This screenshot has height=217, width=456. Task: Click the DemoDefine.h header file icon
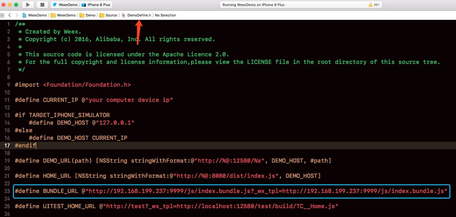[x=124, y=15]
